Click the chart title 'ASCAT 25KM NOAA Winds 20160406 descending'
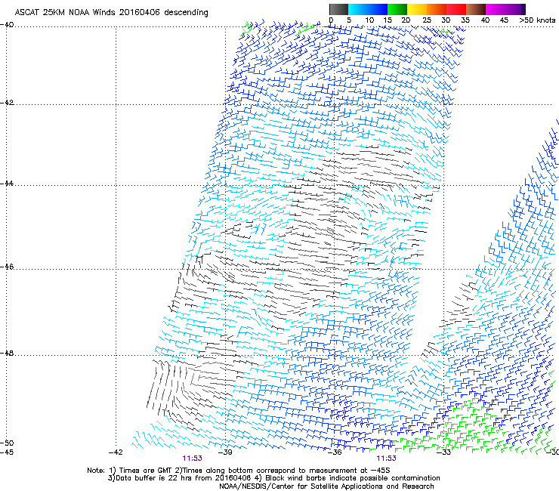559x491 pixels. coord(111,12)
